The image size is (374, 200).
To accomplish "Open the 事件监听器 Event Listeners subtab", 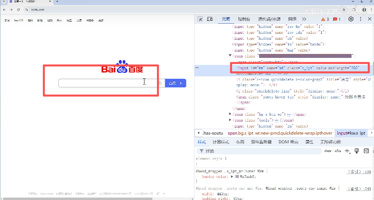I will (261, 142).
